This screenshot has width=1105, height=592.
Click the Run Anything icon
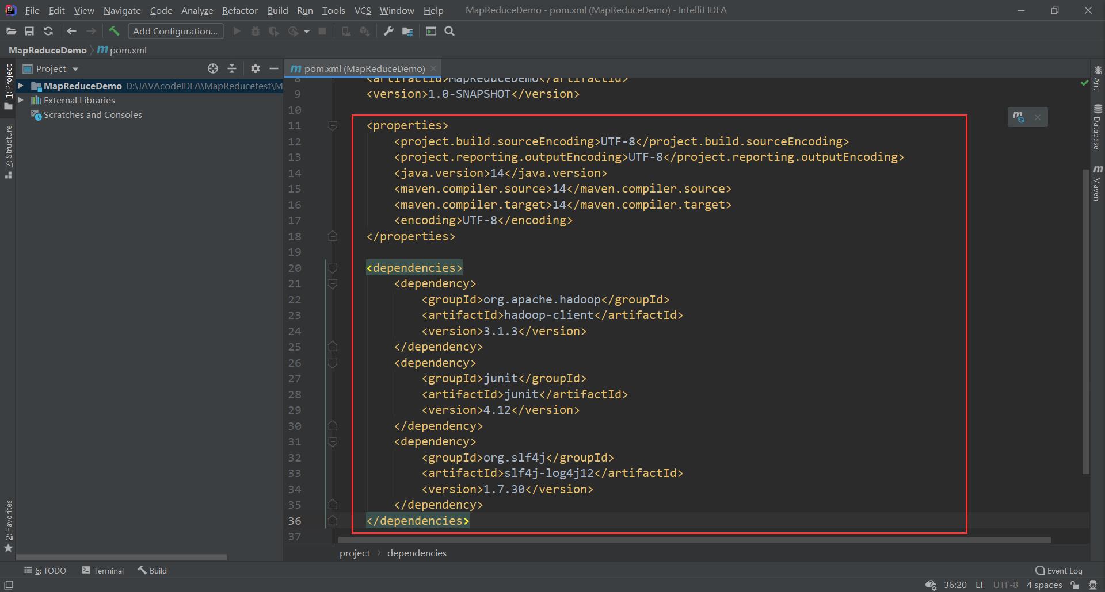click(430, 32)
